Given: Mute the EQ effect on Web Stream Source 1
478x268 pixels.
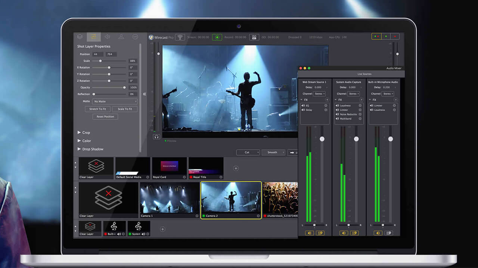Looking at the screenshot, I should tap(302, 105).
